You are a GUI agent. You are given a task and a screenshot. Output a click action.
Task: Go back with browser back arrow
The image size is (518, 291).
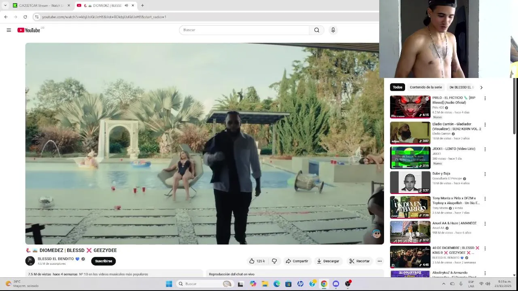point(6,17)
